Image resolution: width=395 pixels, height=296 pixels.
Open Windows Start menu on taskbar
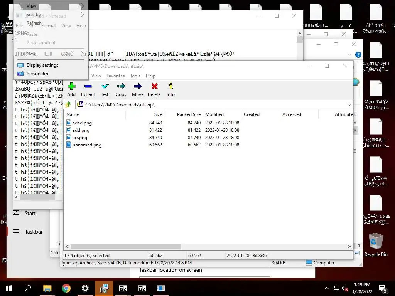[x=9, y=288]
